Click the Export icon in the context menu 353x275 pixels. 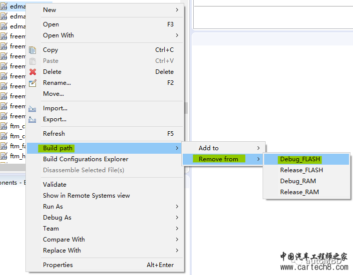[x=32, y=120]
